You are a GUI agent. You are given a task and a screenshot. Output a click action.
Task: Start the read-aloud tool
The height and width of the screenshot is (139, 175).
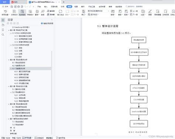point(43,13)
